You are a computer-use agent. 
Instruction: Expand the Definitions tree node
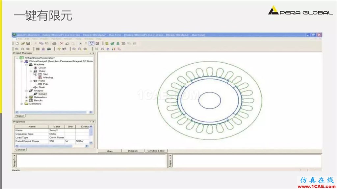[22, 104]
